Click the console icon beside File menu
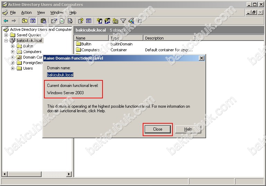The height and width of the screenshot is (186, 266). 5,12
